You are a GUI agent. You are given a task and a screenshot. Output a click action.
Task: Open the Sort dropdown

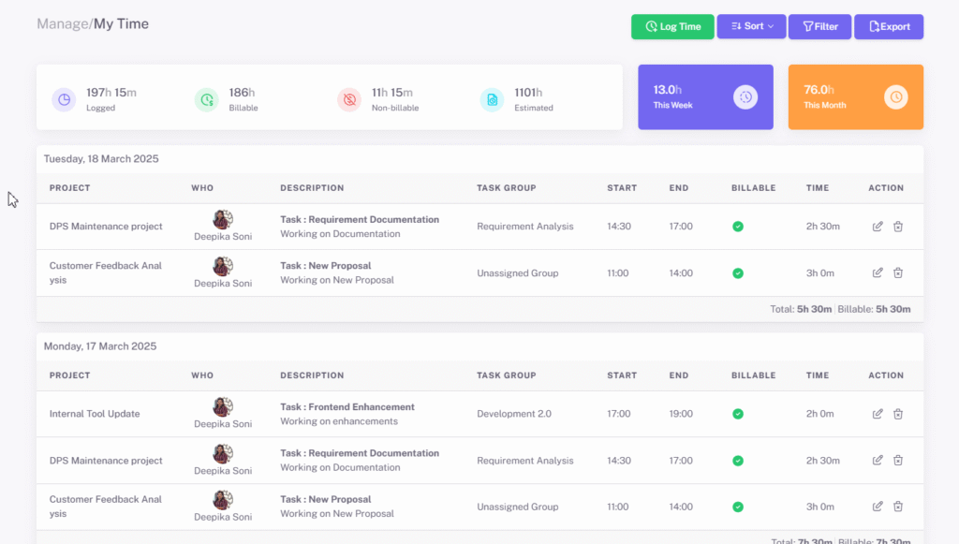tap(751, 26)
